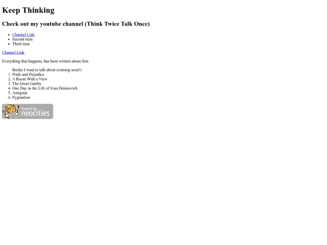The height and width of the screenshot is (245, 327).
Task: Click the Books I want to talk about caption
Action: pos(47,70)
